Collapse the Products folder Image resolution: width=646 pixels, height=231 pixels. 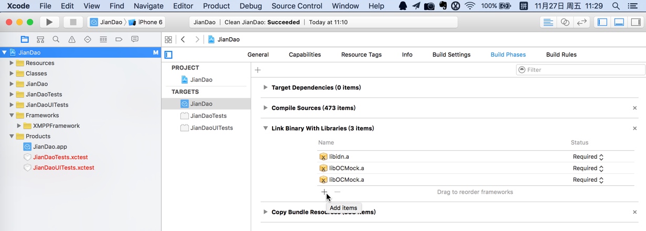coord(12,136)
